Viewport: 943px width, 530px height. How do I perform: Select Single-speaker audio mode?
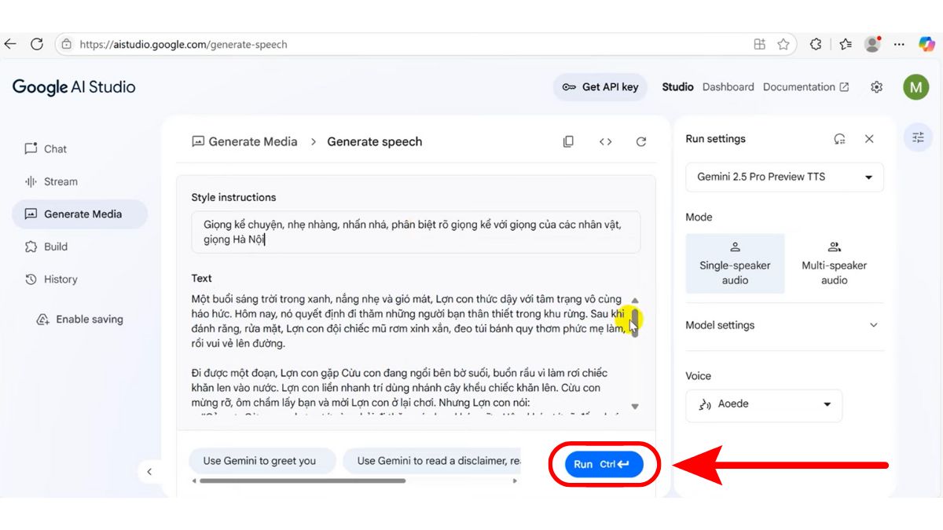(x=735, y=263)
